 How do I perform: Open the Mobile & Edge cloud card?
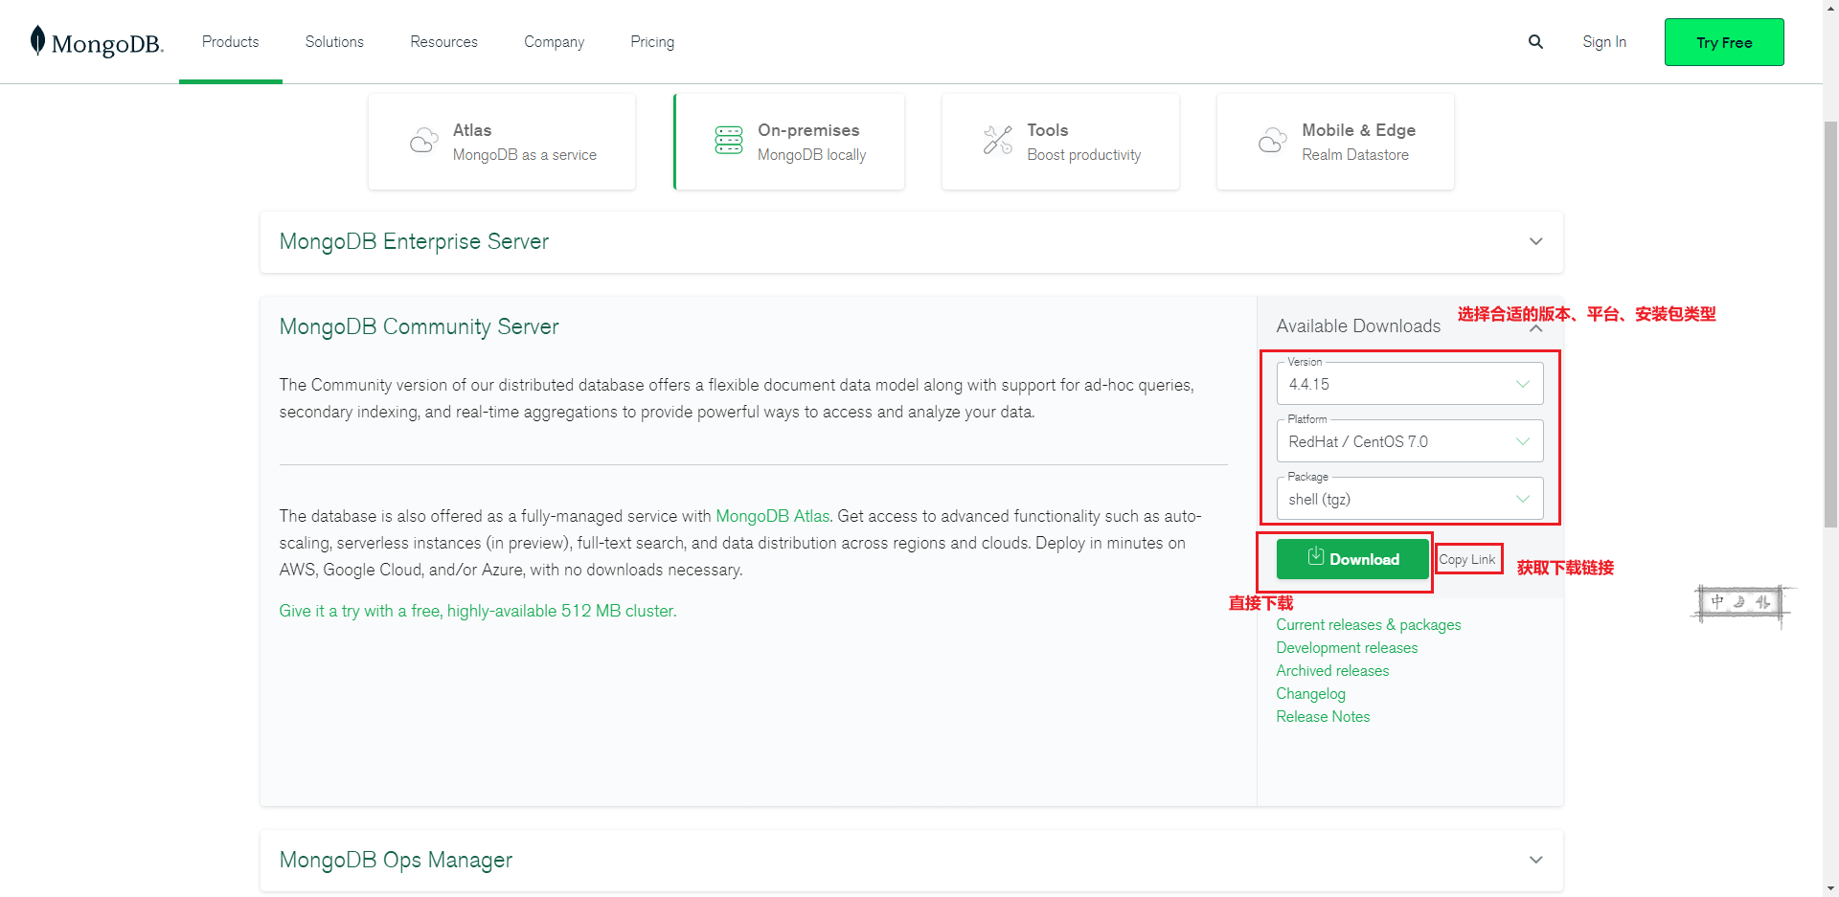1335,142
